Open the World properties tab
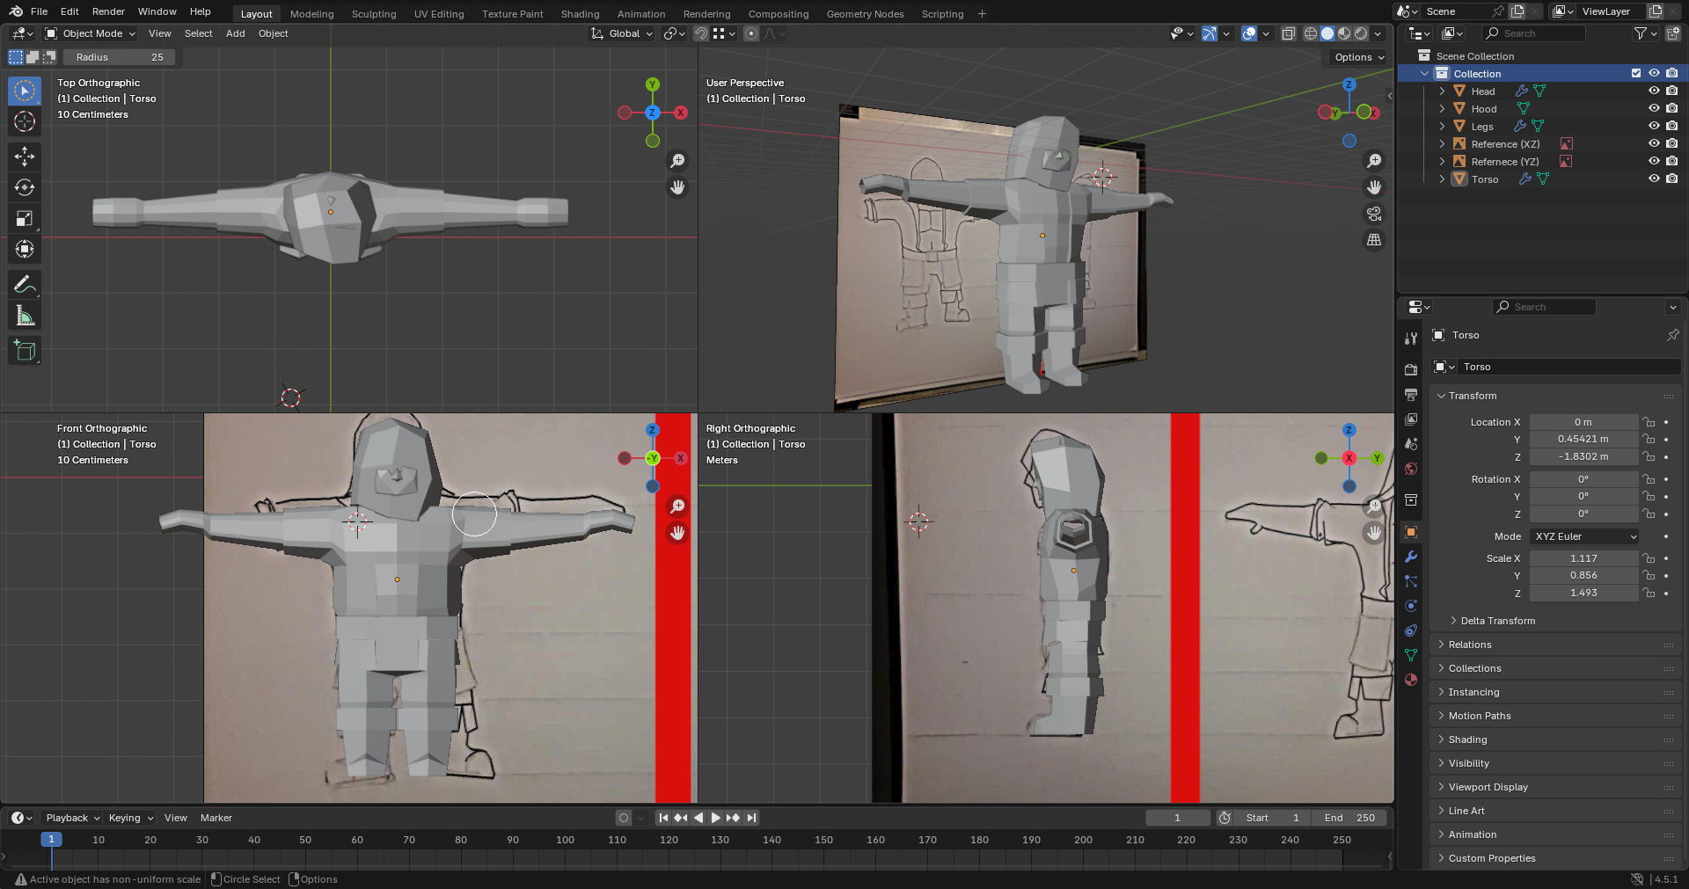The image size is (1689, 889). (x=1411, y=469)
